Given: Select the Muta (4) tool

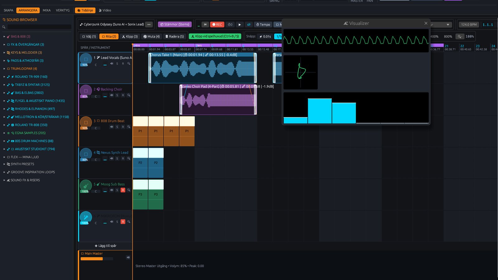Looking at the screenshot, I should click(152, 36).
